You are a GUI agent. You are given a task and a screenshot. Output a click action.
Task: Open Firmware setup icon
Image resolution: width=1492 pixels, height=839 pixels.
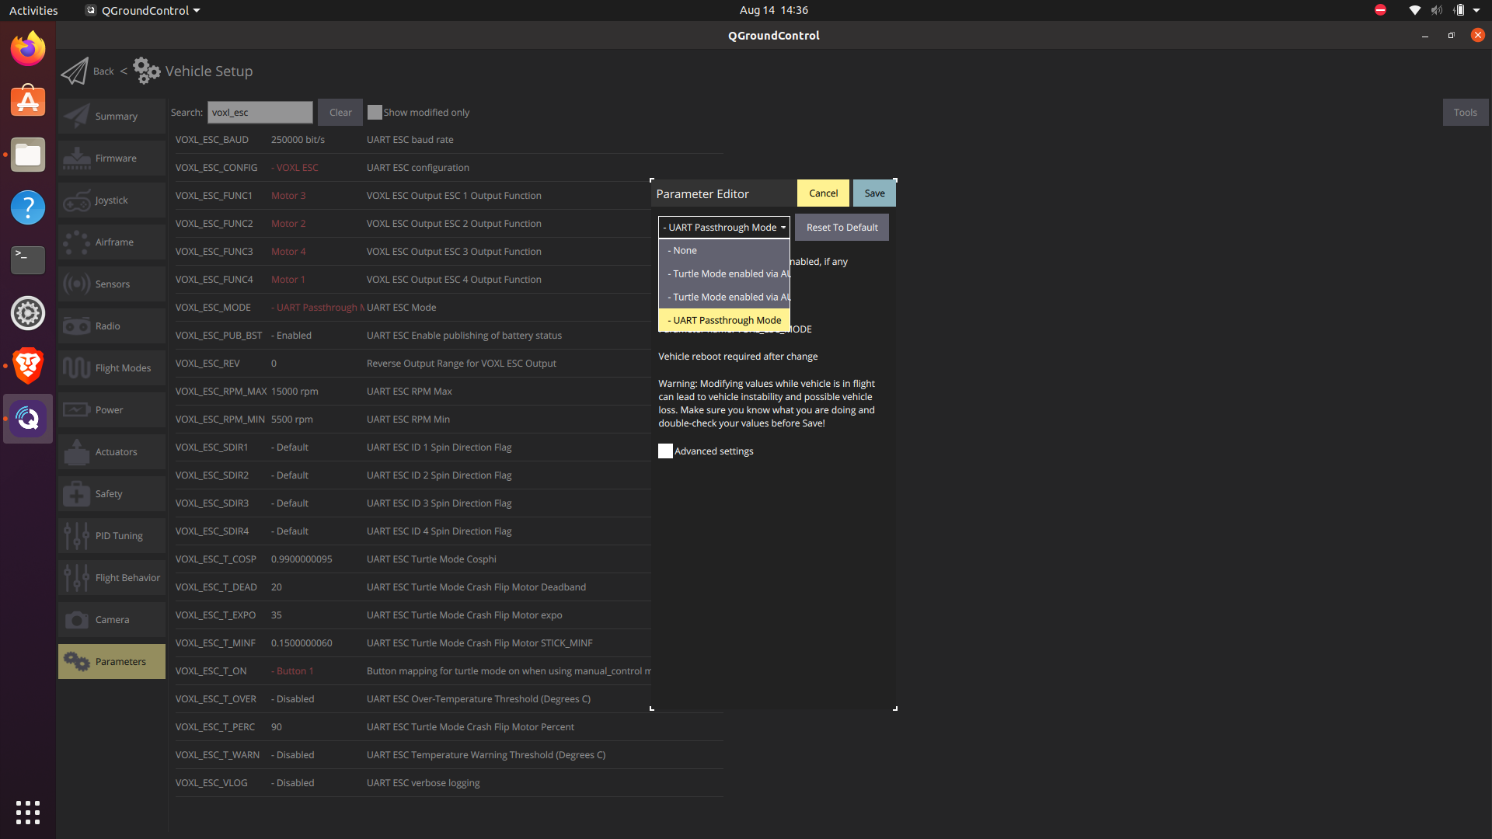(76, 158)
